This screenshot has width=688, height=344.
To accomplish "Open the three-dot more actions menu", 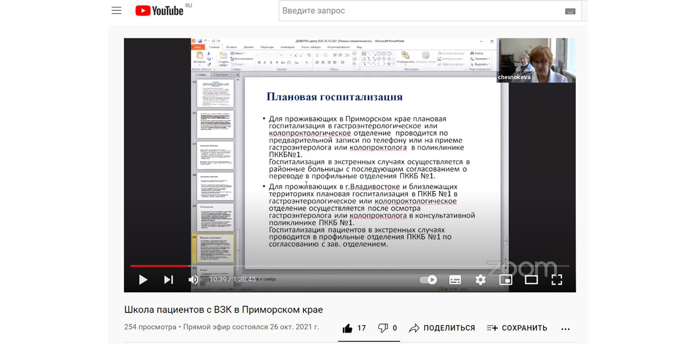I will coord(565,329).
